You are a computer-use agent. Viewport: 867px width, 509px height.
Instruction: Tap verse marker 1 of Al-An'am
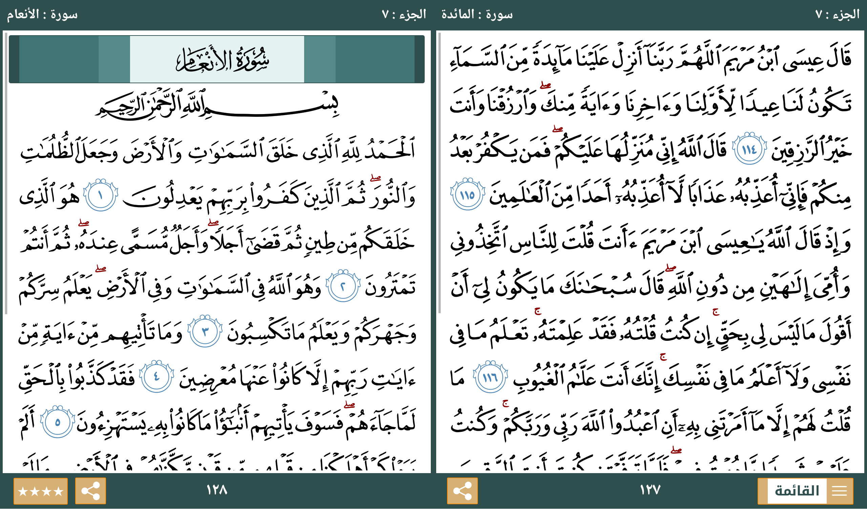click(x=101, y=195)
